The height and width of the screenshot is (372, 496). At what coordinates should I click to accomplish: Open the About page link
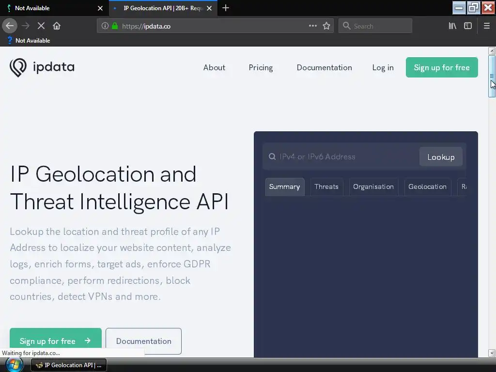pyautogui.click(x=214, y=68)
